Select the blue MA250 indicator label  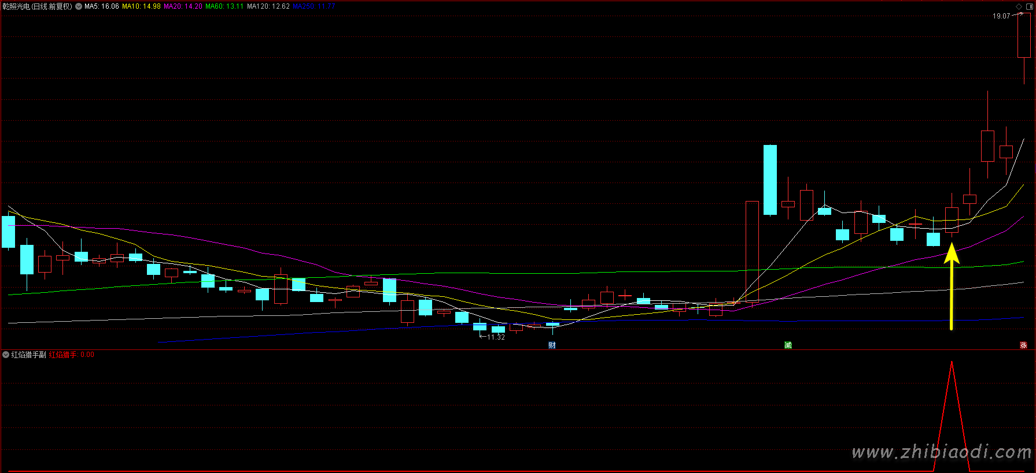pos(314,6)
